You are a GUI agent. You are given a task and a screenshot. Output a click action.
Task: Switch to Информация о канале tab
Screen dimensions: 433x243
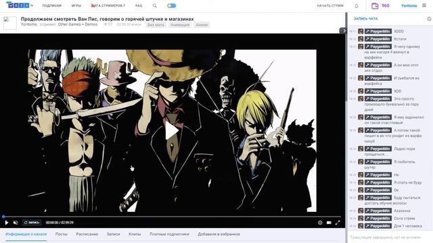click(x=26, y=234)
